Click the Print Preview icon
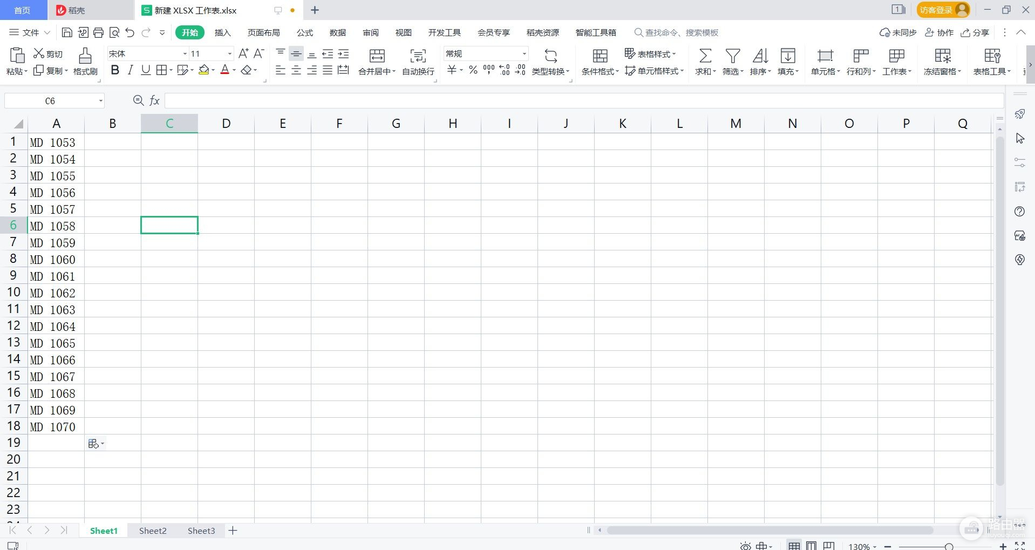 (114, 32)
